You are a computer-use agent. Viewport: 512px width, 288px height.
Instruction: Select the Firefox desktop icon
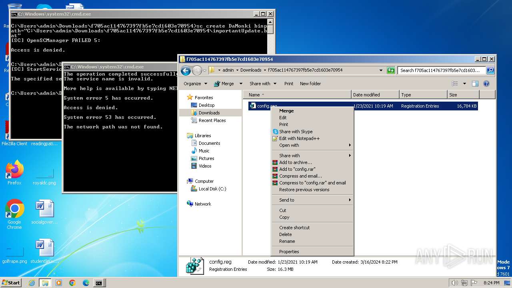click(14, 172)
